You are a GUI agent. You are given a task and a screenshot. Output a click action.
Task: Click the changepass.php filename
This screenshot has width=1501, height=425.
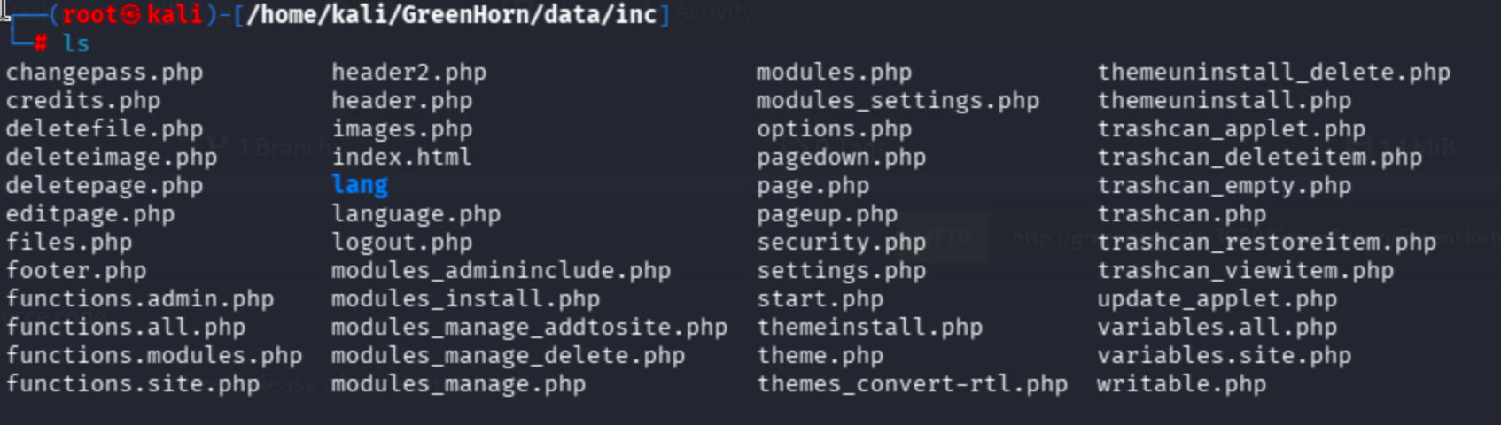coord(105,73)
